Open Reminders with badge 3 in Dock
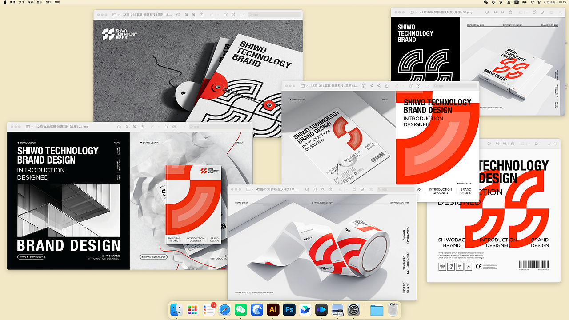This screenshot has width=569, height=320. pyautogui.click(x=208, y=310)
